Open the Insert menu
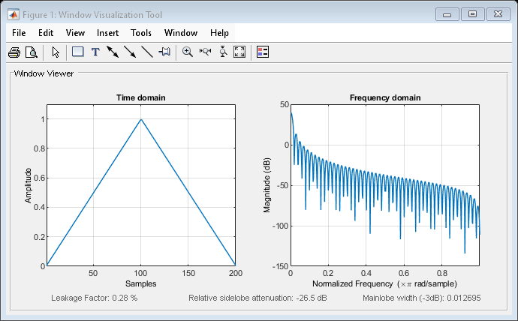518x321 pixels. tap(107, 33)
